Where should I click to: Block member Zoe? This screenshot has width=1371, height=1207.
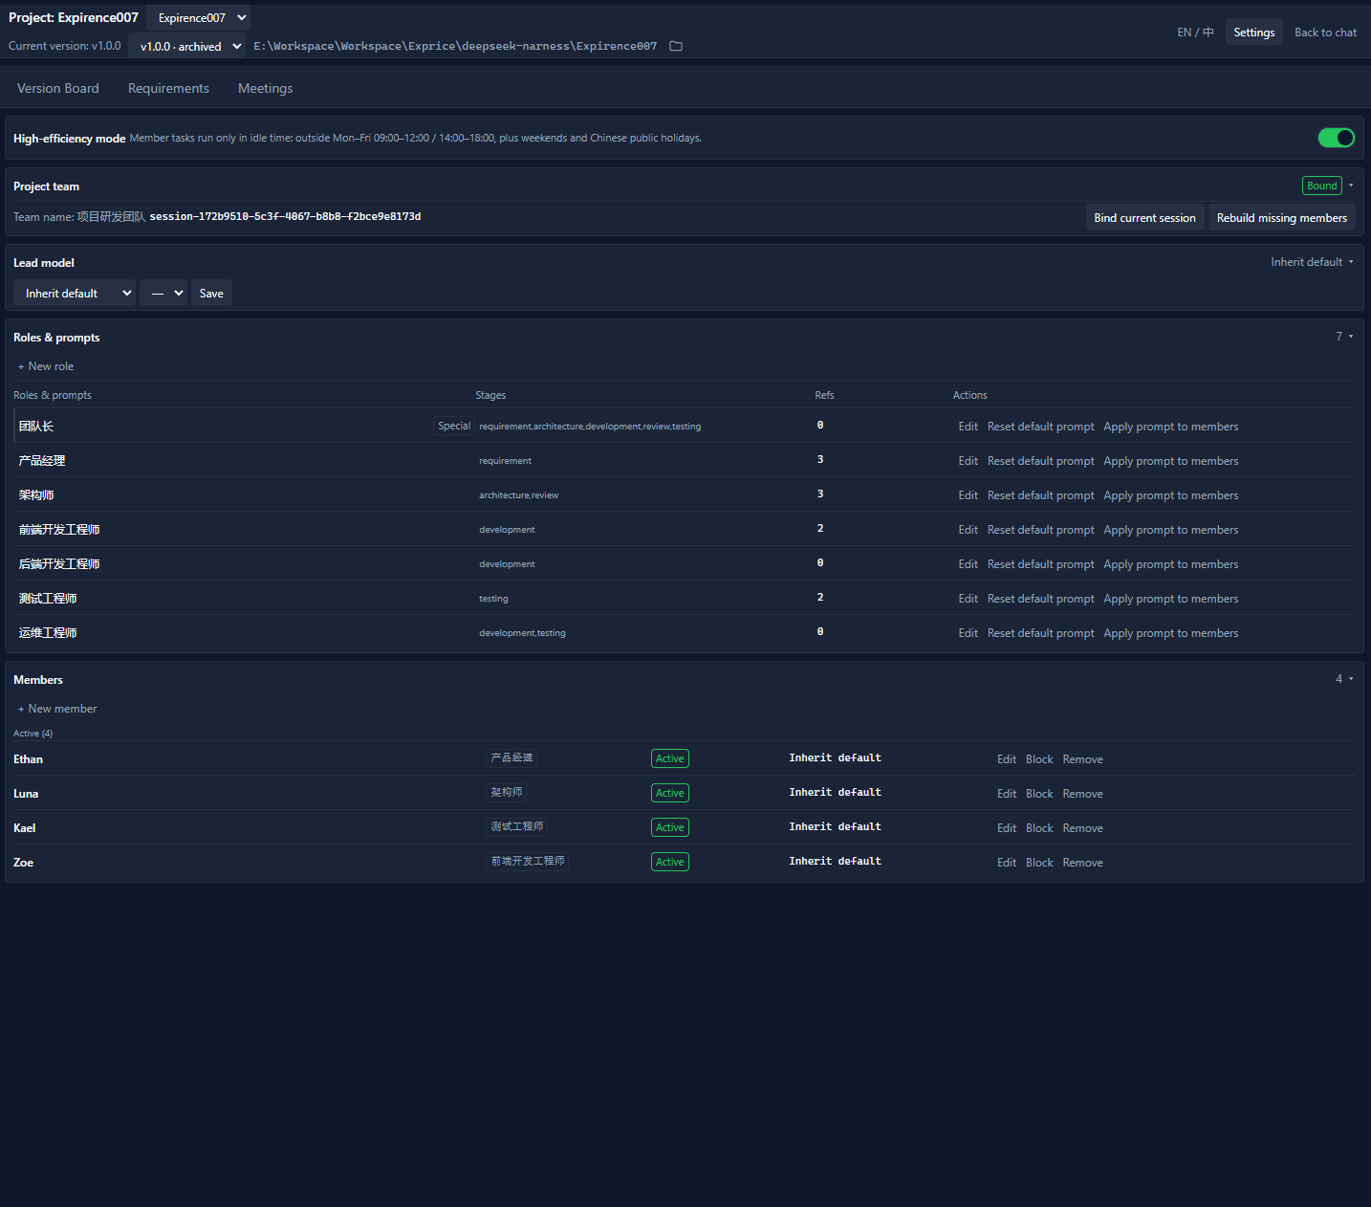[x=1039, y=863]
